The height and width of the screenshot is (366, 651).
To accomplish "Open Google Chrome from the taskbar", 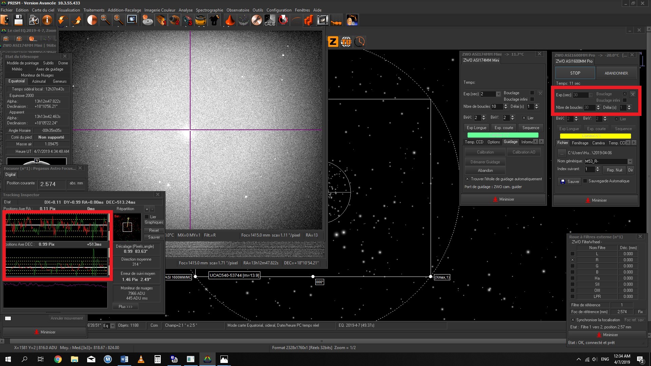I will click(x=58, y=359).
